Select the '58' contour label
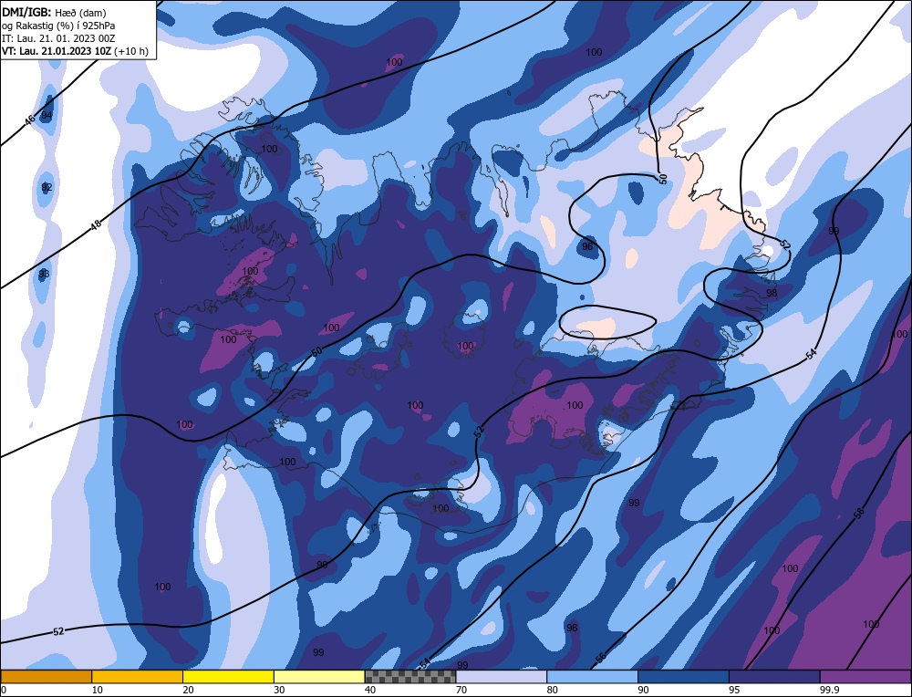 pos(858,513)
